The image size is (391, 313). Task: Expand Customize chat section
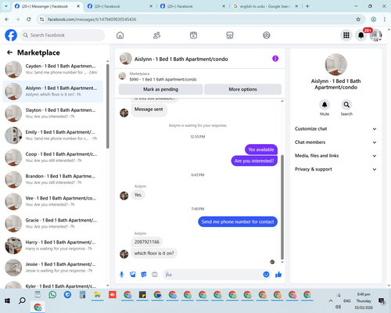[x=335, y=129]
